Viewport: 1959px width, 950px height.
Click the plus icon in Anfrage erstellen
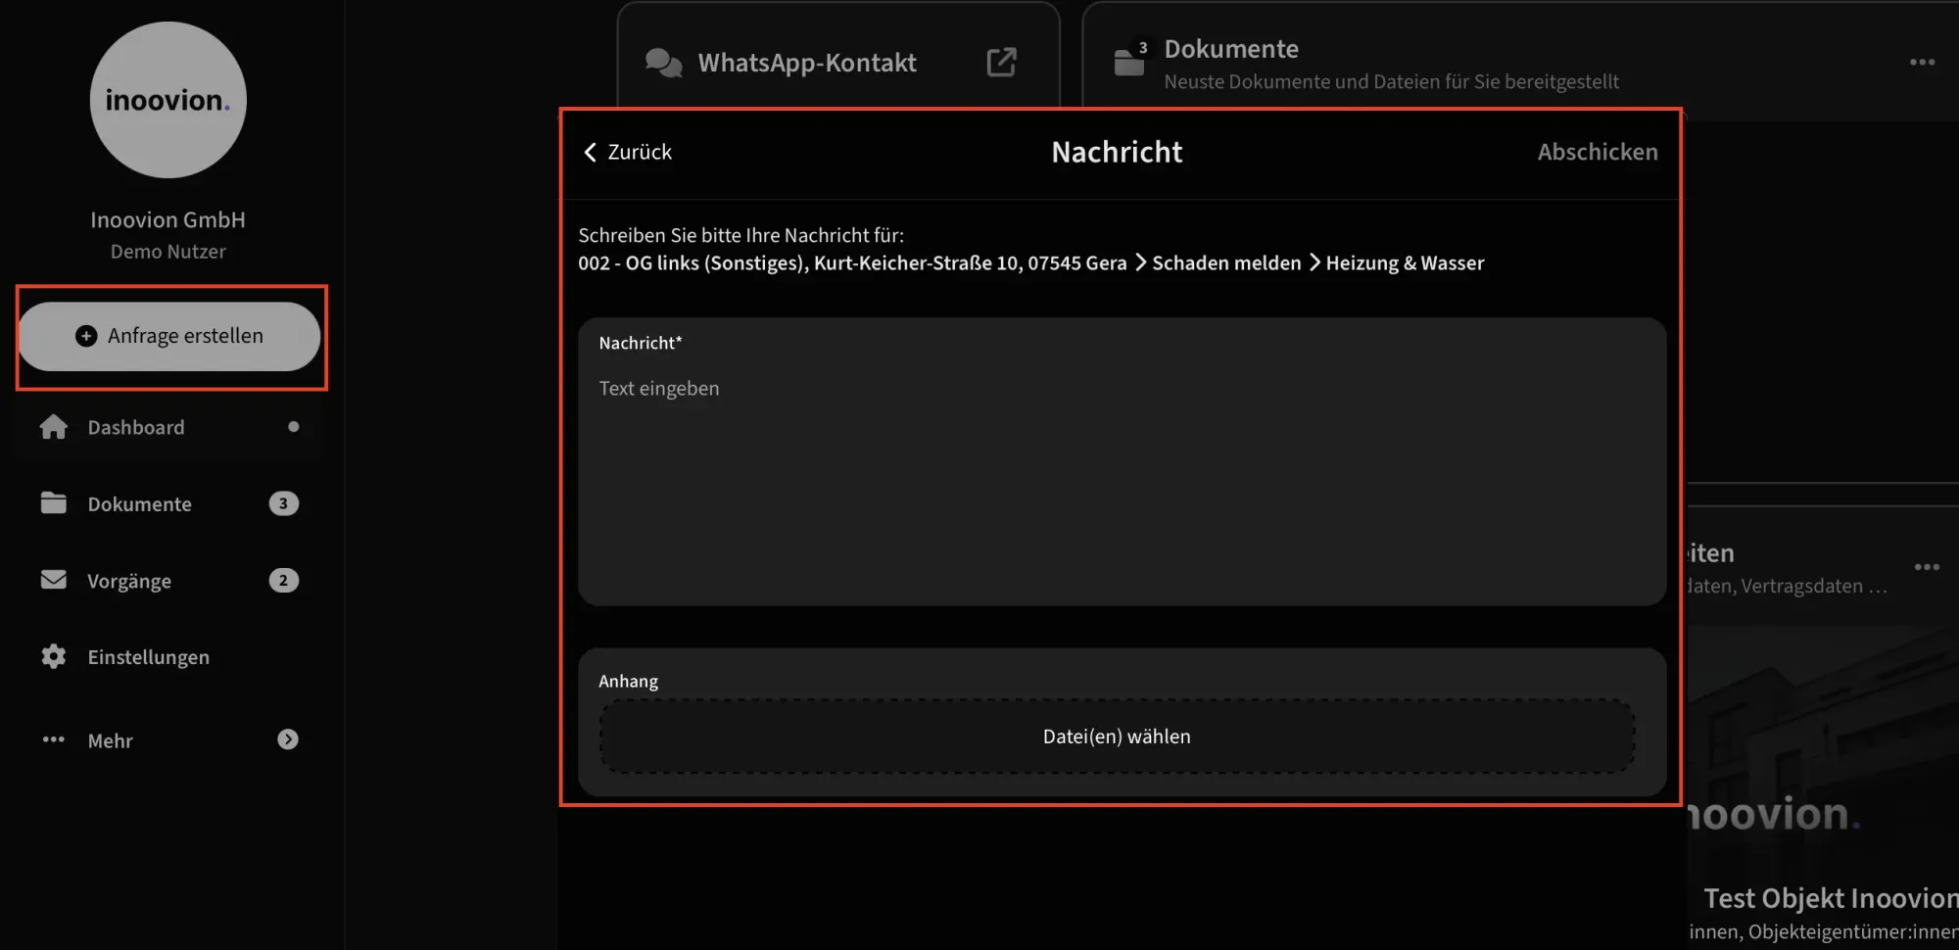coord(86,336)
